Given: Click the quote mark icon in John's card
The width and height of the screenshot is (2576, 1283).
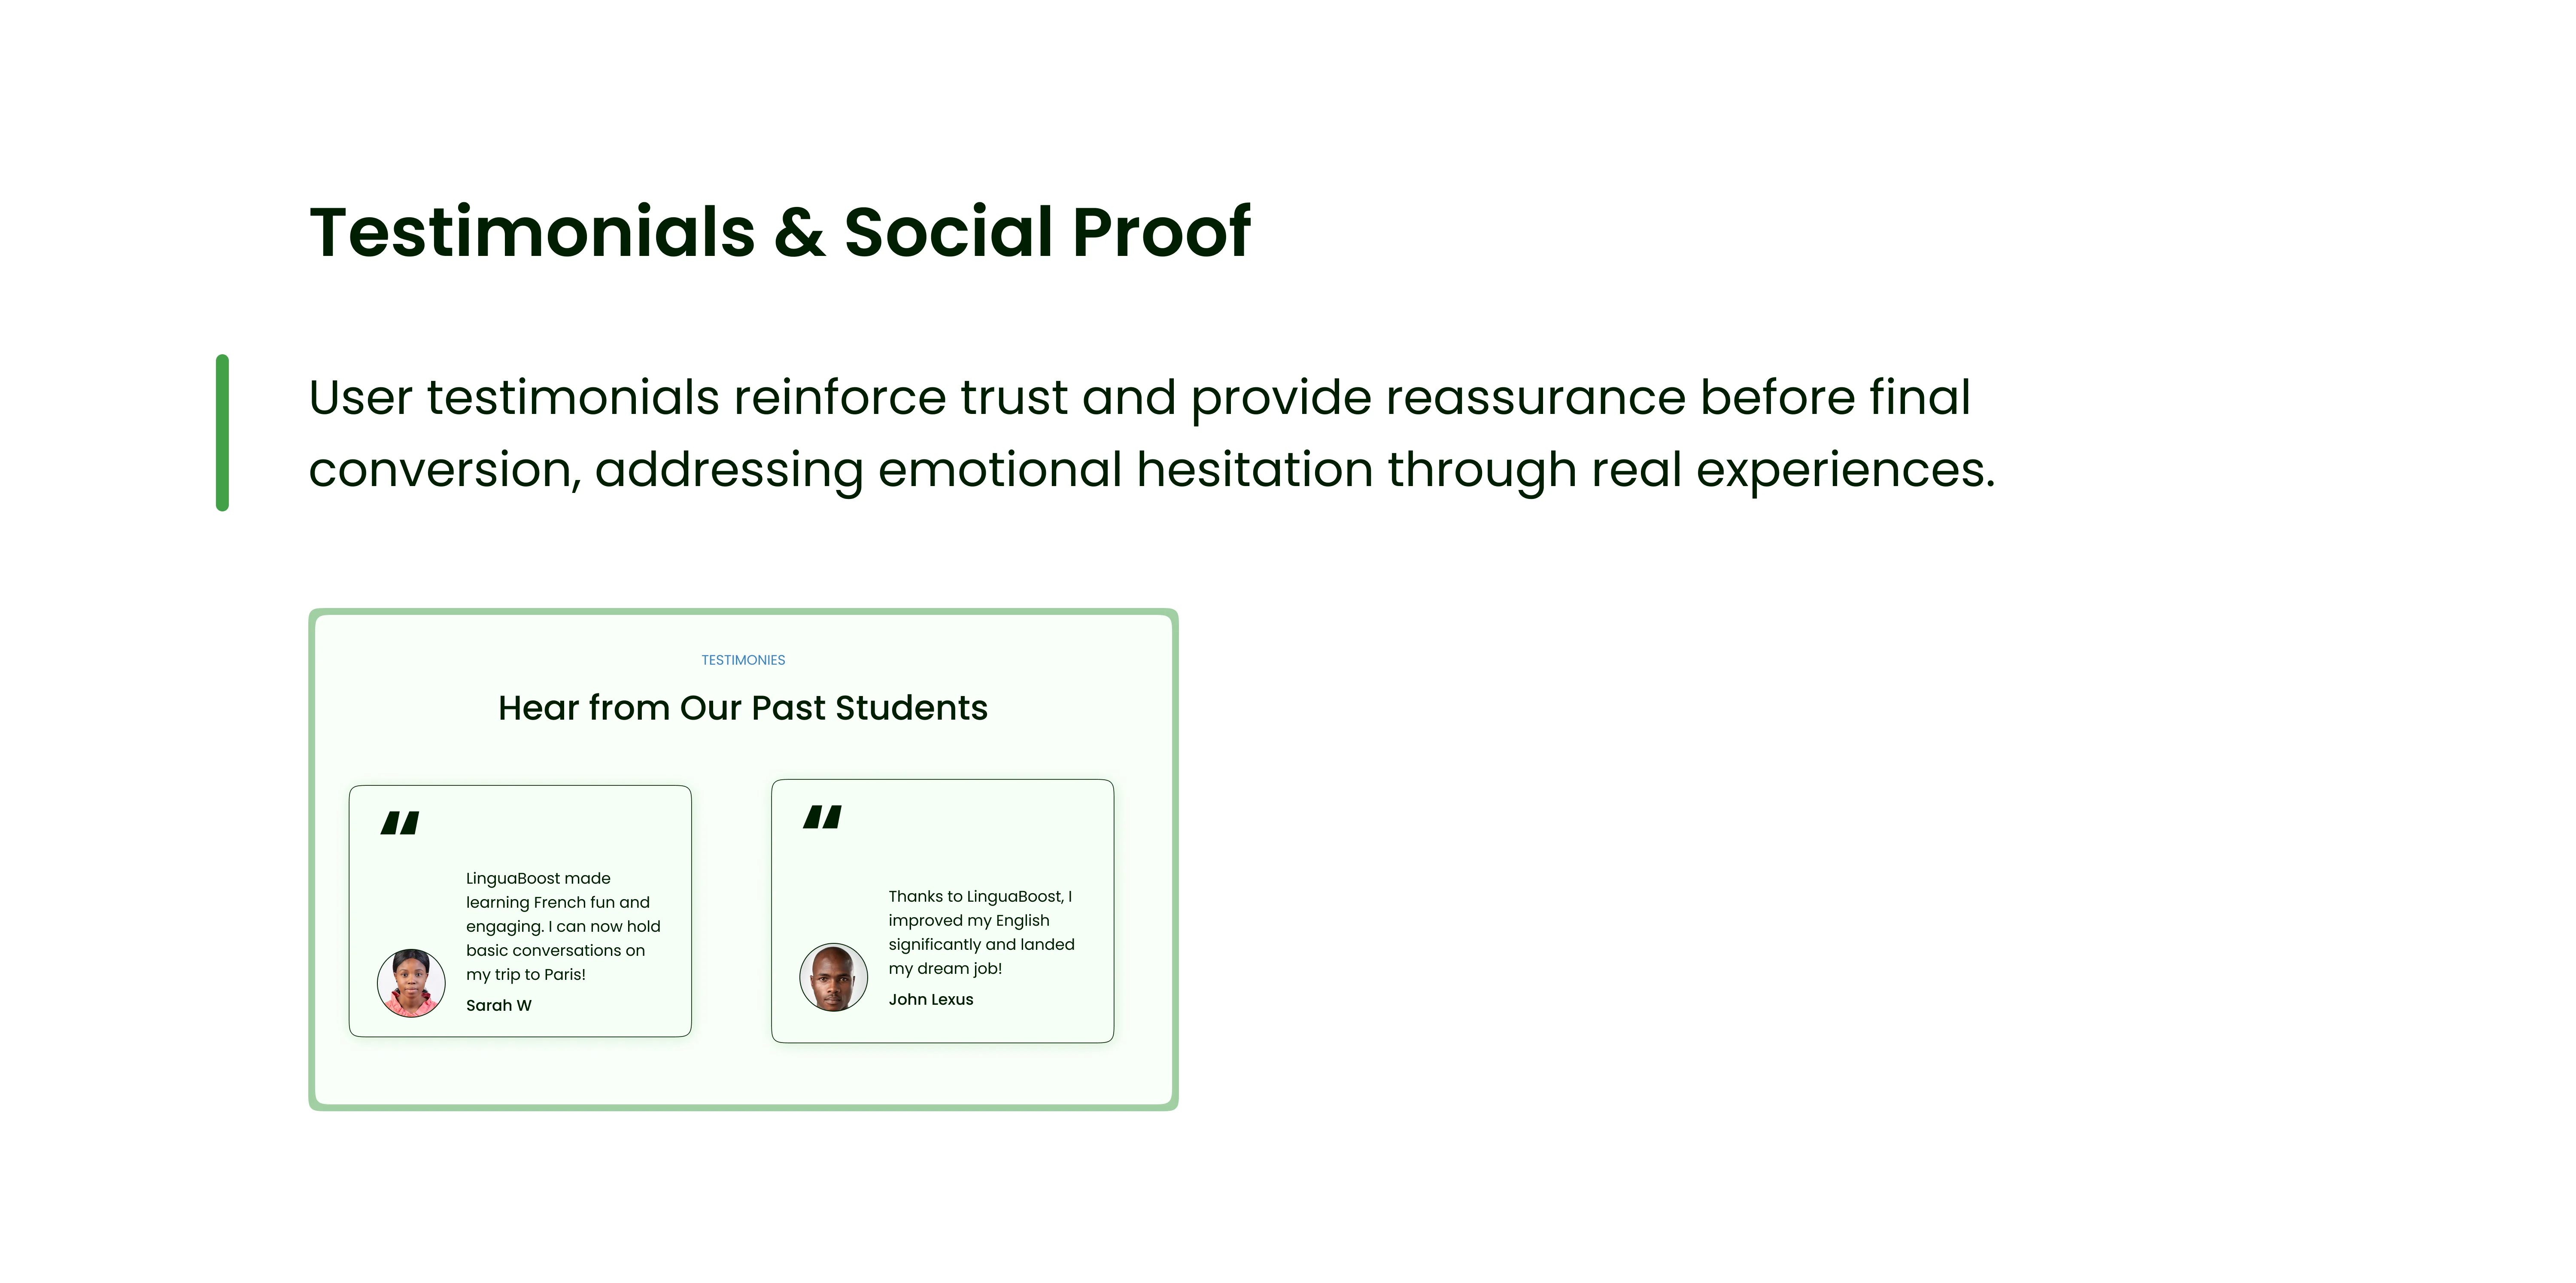Looking at the screenshot, I should pyautogui.click(x=822, y=817).
